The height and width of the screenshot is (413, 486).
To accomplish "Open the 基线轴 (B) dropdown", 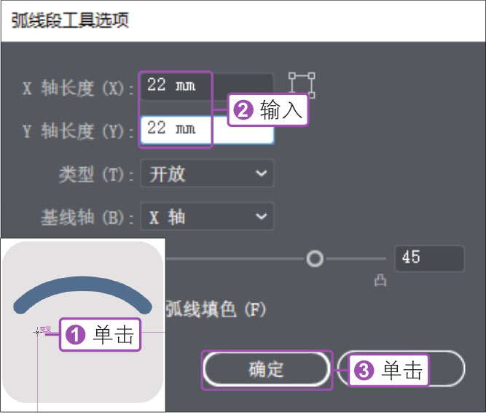I will [207, 216].
